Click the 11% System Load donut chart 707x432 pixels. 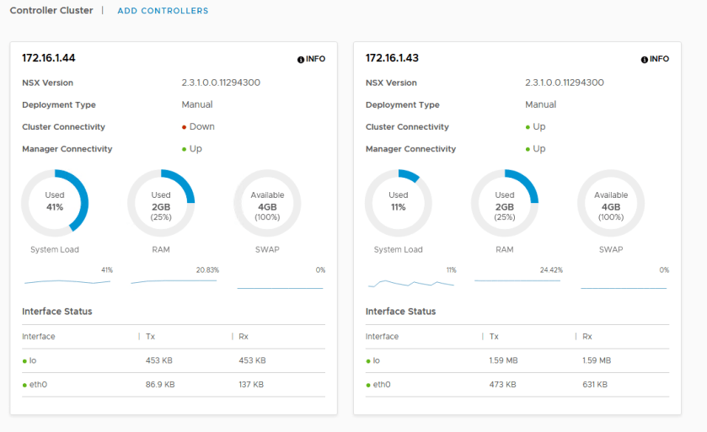(398, 203)
